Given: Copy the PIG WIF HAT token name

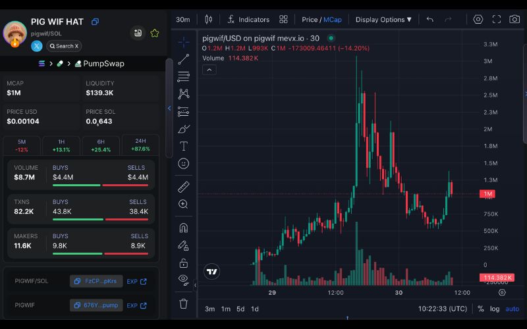Looking at the screenshot, I should tap(95, 22).
